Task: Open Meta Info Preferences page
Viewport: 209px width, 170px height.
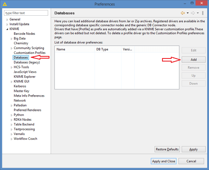Action: click(x=29, y=96)
